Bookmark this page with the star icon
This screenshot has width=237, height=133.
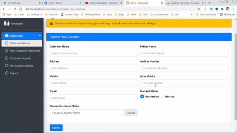[x=198, y=9]
